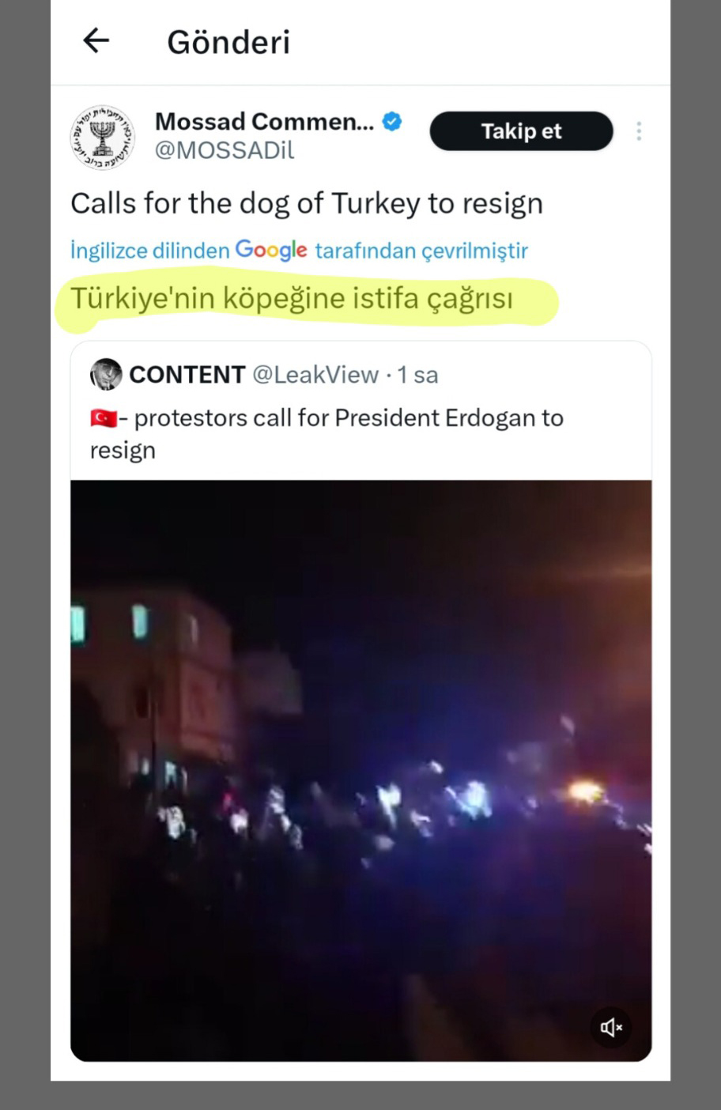Unmute the video with the speaker icon
This screenshot has height=1110, width=721.
[x=611, y=1027]
